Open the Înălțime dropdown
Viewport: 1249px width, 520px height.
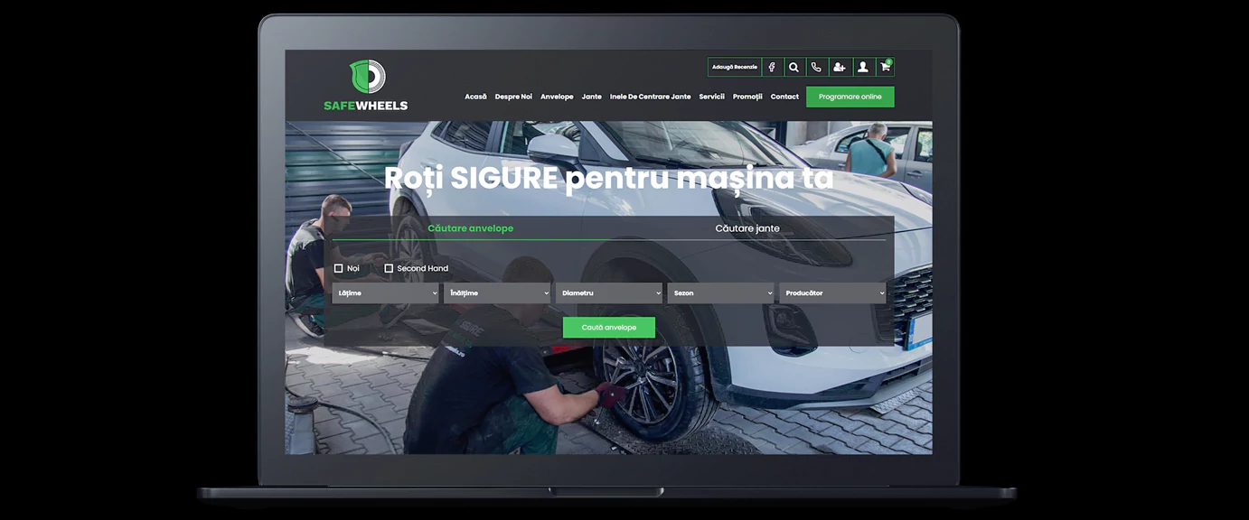(497, 293)
